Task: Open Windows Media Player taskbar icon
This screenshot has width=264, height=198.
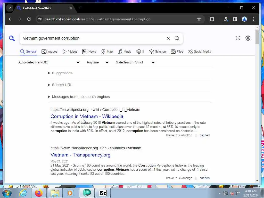Action: coord(70,193)
